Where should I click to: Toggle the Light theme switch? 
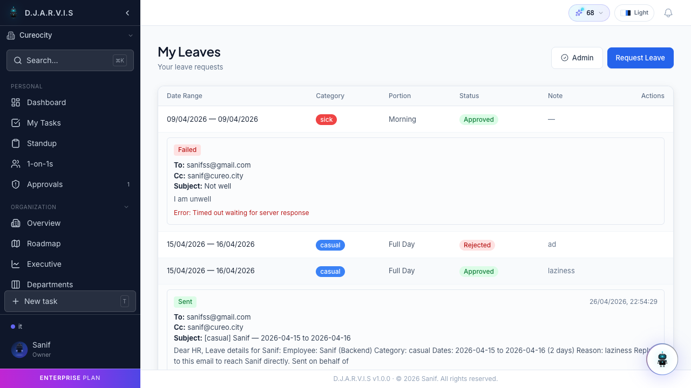click(634, 13)
